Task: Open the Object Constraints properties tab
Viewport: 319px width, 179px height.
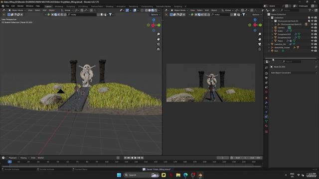Action: (266, 117)
